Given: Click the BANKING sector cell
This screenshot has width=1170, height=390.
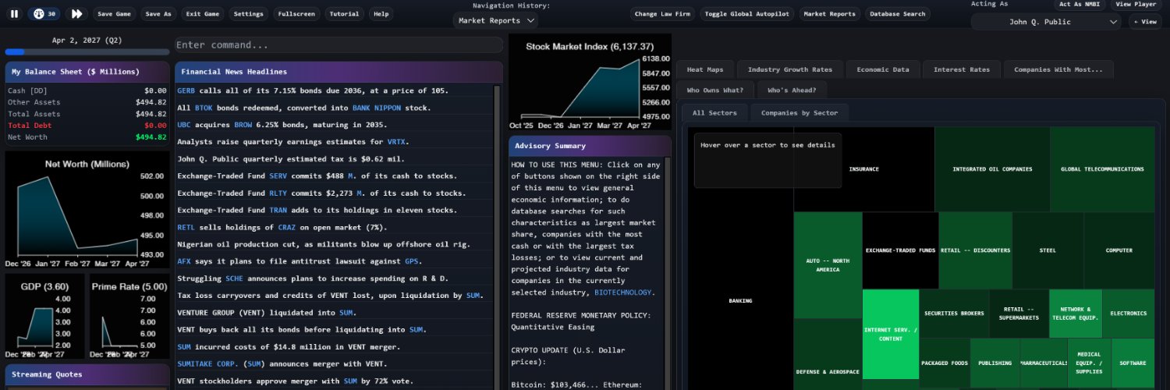Looking at the screenshot, I should coord(740,301).
